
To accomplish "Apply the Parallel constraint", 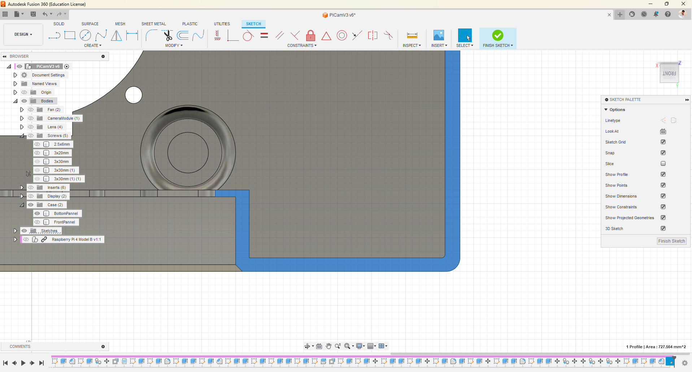I will [280, 35].
